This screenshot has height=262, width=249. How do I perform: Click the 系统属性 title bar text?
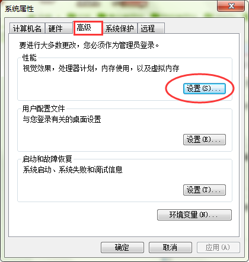tap(20, 9)
